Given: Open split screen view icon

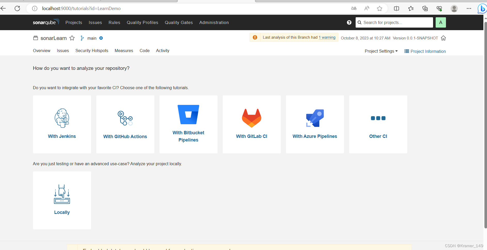Looking at the screenshot, I should tap(396, 9).
